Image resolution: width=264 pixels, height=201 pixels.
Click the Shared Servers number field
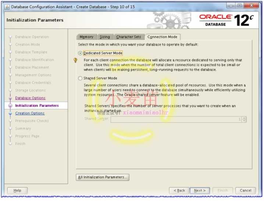click(176, 119)
